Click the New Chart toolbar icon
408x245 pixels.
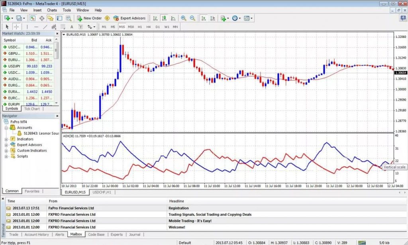(x=8, y=18)
